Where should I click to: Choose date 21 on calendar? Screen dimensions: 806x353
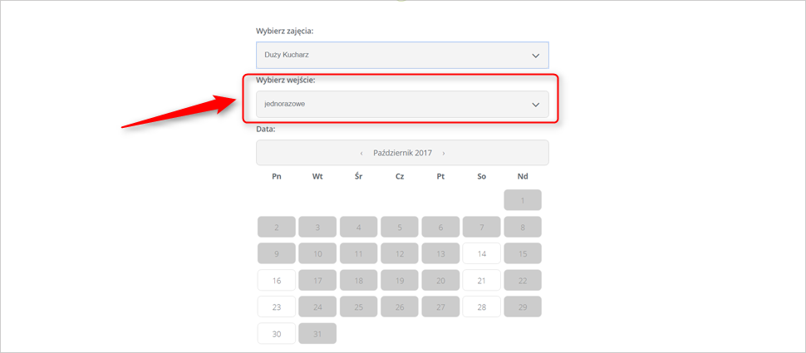482,280
